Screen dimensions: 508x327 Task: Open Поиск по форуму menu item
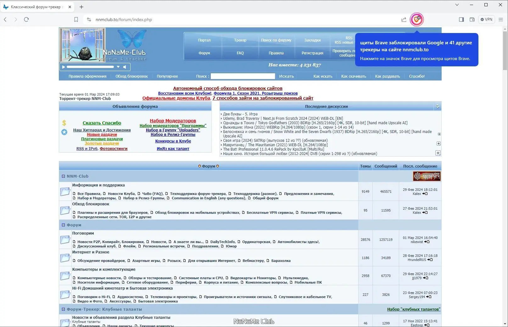pyautogui.click(x=276, y=40)
